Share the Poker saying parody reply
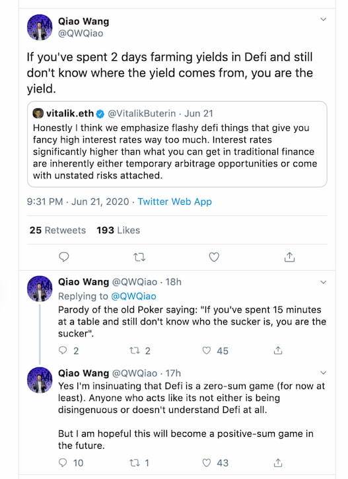 coord(278,350)
